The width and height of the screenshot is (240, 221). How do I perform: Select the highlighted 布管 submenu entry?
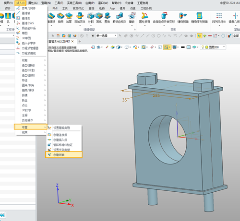(31, 127)
